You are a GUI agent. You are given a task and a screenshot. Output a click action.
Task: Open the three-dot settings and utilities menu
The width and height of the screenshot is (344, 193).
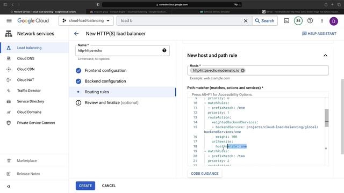(x=322, y=21)
